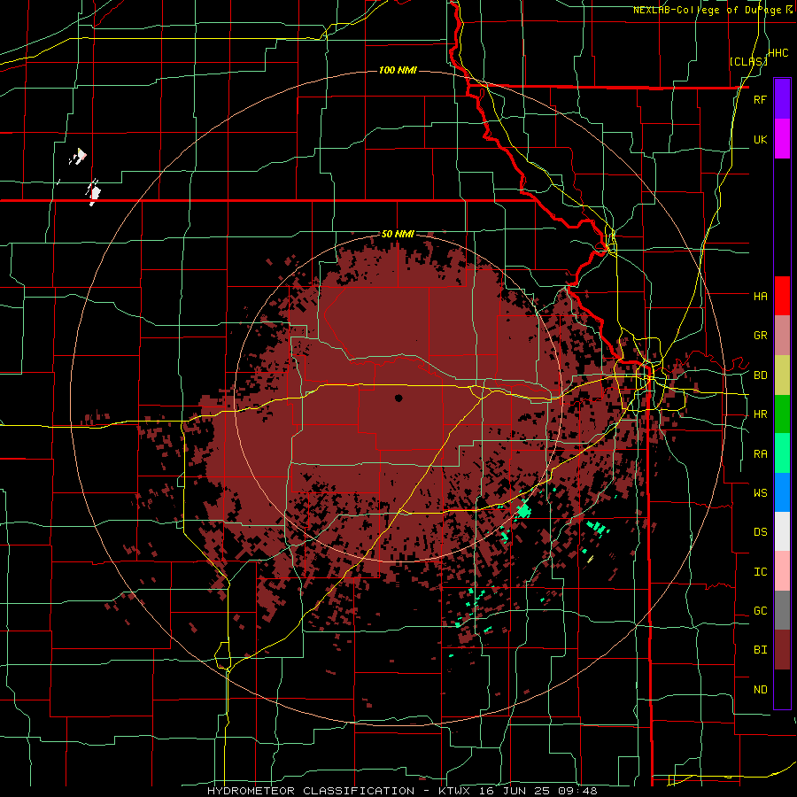
Task: Click the HA legend label
Action: [760, 297]
